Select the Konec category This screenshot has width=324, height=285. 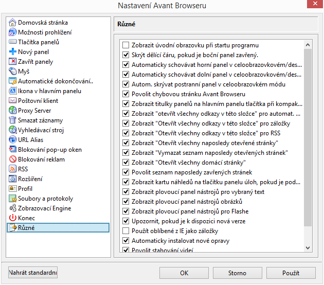(x=26, y=218)
